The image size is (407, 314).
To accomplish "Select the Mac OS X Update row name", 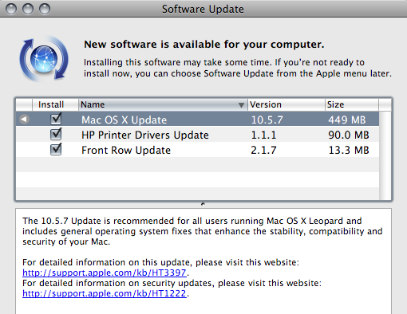I will point(124,120).
